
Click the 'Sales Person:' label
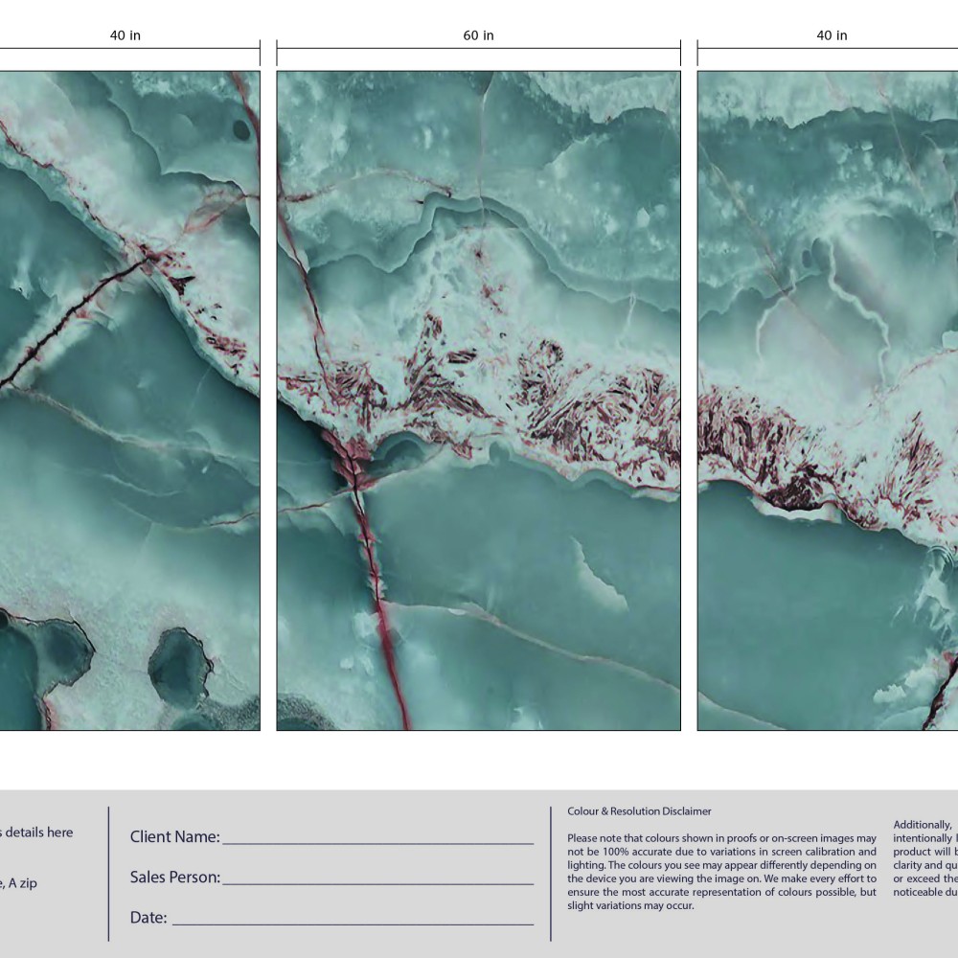pos(174,877)
